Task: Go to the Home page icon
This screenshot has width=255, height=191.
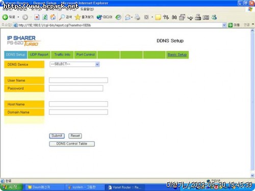Action: click(x=53, y=17)
